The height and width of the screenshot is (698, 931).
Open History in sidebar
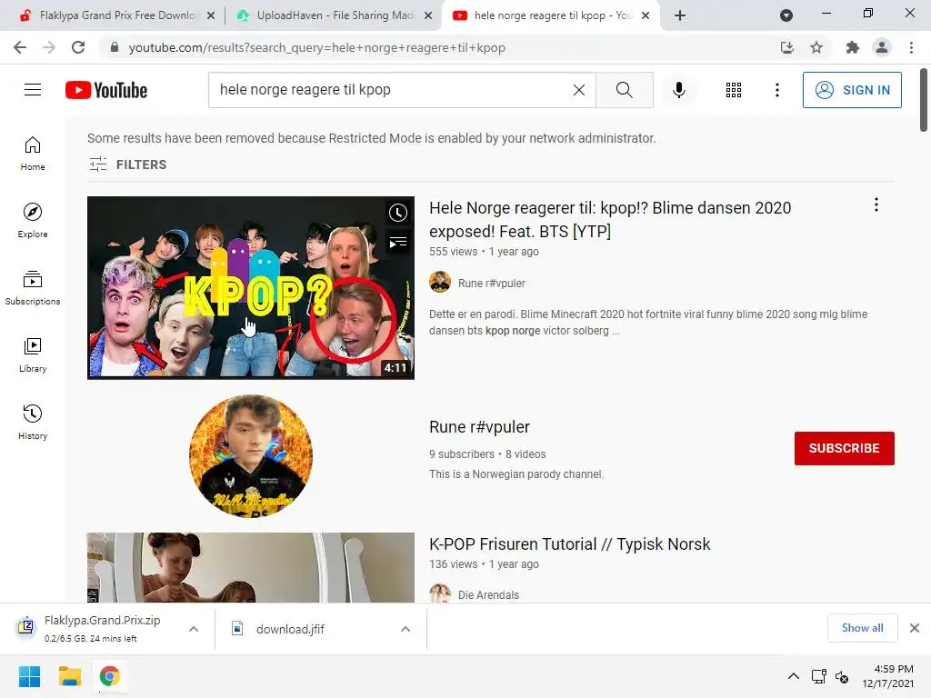click(x=33, y=422)
